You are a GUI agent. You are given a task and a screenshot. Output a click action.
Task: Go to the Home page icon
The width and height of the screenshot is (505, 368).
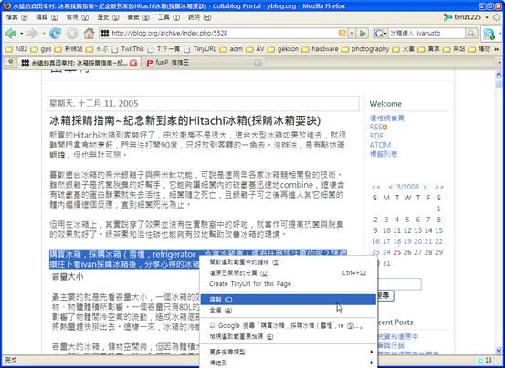[x=89, y=33]
